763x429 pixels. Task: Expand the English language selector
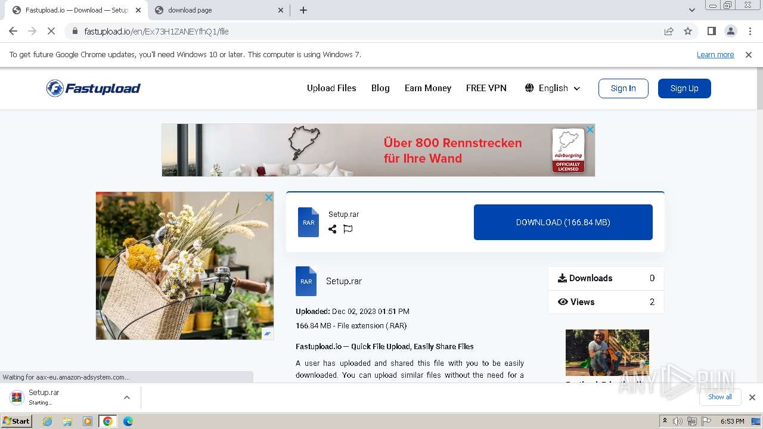pos(553,88)
